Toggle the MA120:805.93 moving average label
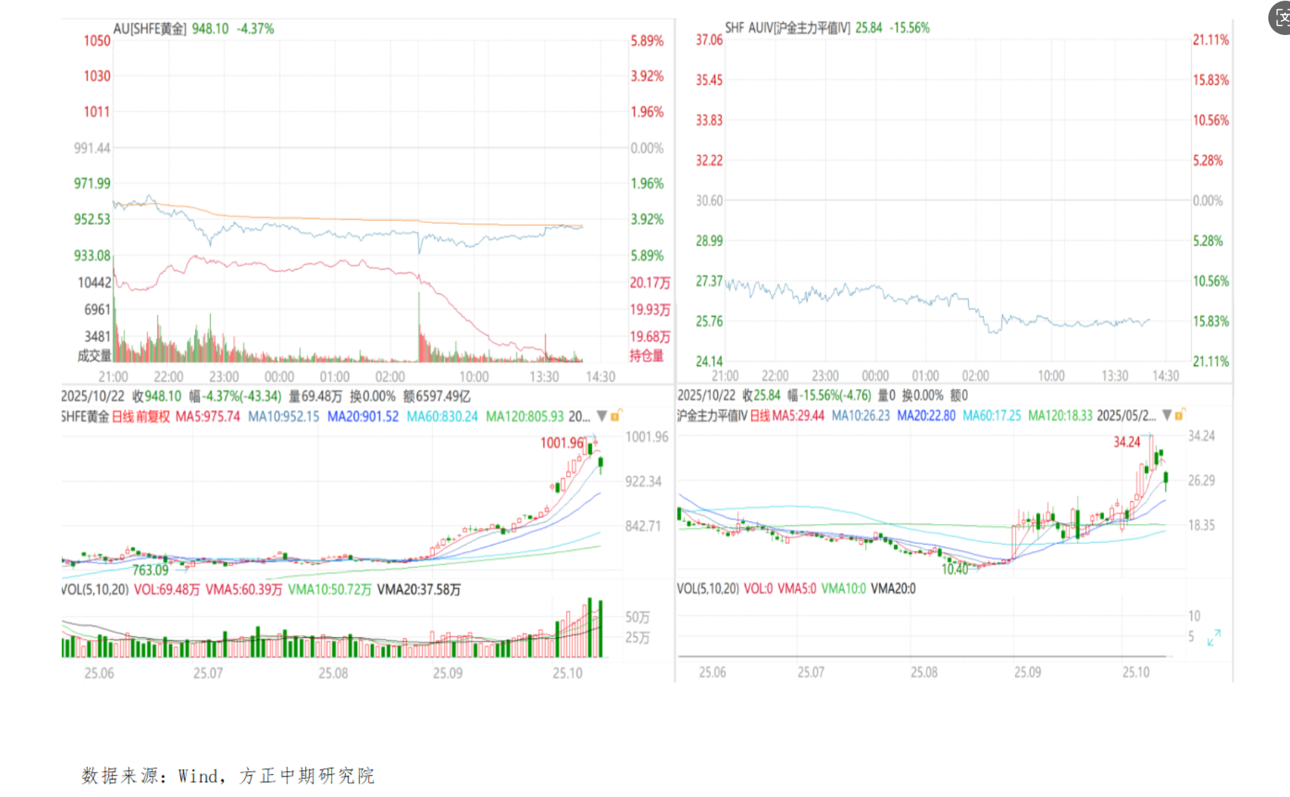This screenshot has width=1290, height=797. [524, 417]
